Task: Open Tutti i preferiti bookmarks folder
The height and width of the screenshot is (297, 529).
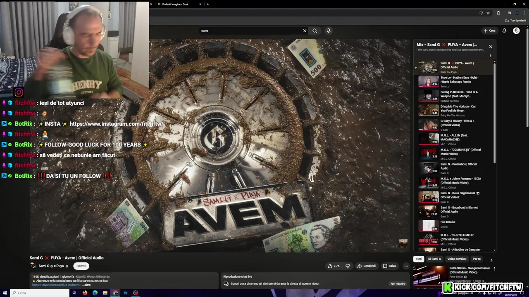Action: point(516,21)
